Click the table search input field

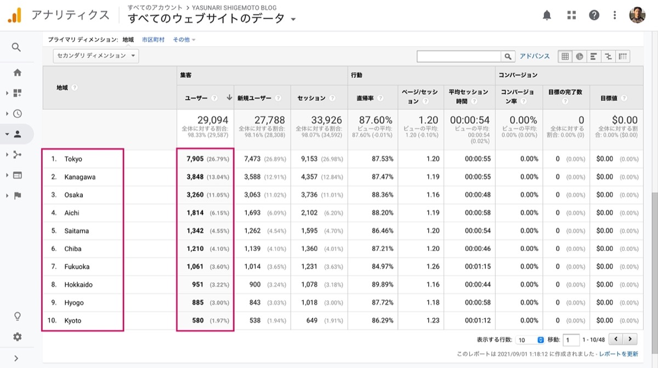coord(459,56)
